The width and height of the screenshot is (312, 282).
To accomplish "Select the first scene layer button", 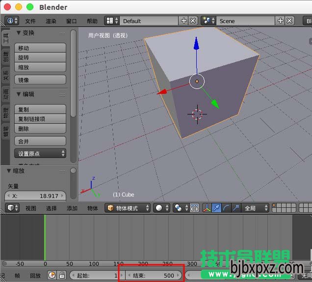I will click(x=274, y=205).
